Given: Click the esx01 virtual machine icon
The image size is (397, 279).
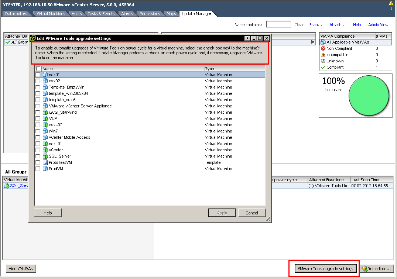Looking at the screenshot, I should pyautogui.click(x=45, y=75).
